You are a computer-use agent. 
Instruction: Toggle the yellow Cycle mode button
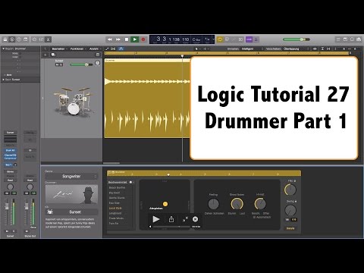[220, 39]
